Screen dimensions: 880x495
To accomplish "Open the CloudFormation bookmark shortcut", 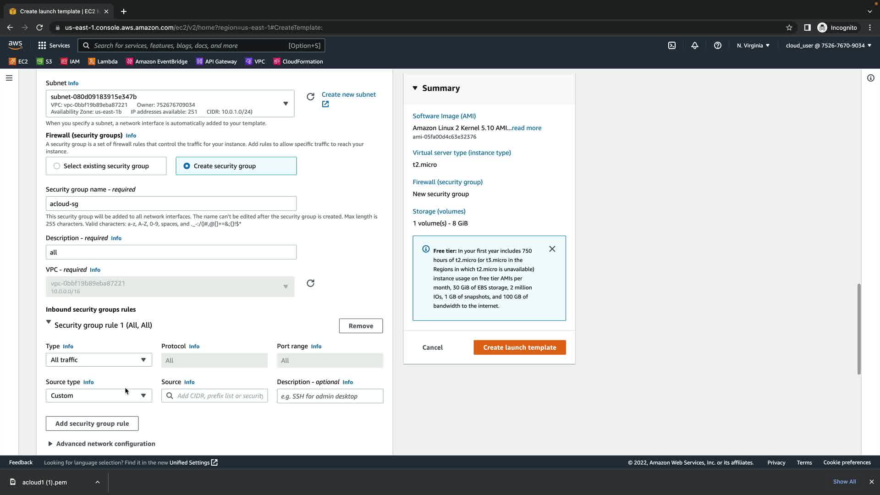I will point(298,61).
